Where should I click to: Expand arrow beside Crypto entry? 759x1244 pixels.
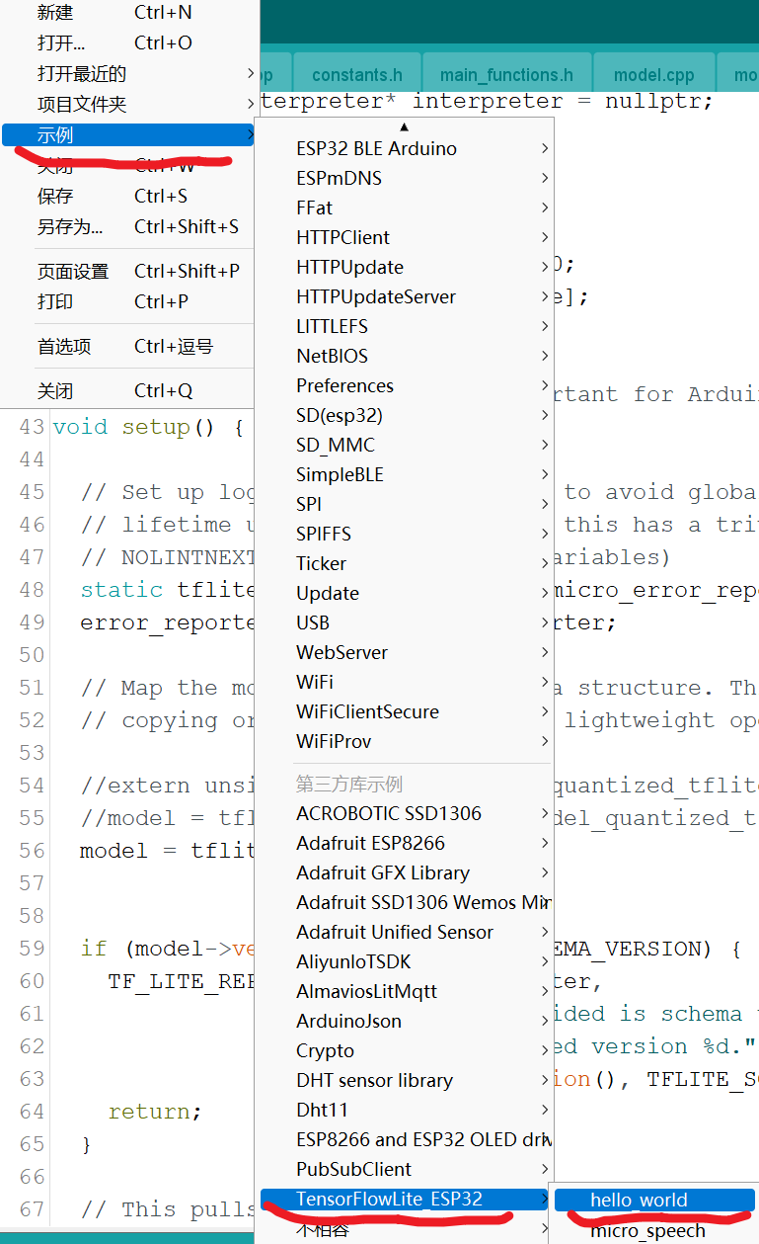pos(545,1051)
